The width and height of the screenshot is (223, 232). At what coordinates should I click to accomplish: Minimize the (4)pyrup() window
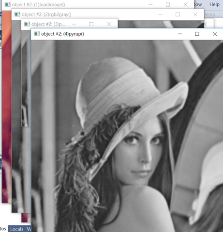[x=180, y=34]
